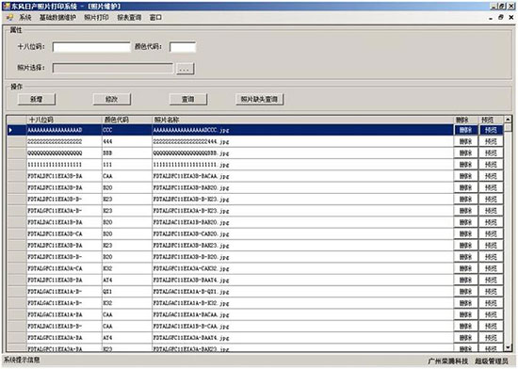
Task: Open the 窗口 menu
Action: tap(155, 17)
